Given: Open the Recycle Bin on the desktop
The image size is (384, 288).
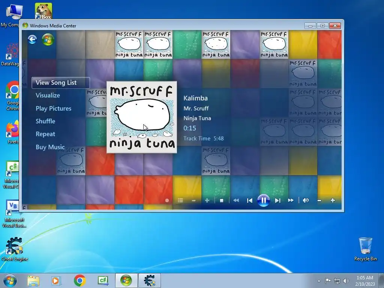Looking at the screenshot, I should point(365,249).
